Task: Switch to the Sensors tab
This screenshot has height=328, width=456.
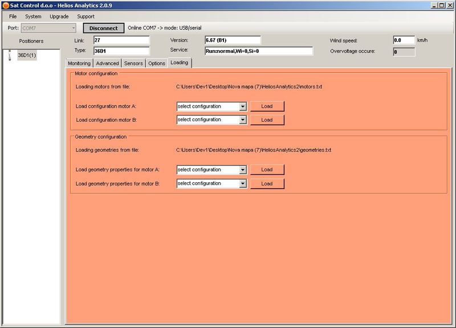Action: [x=133, y=63]
